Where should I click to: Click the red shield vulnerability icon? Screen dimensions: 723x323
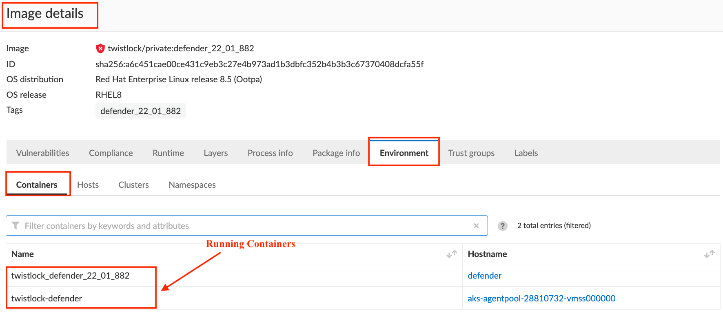[x=100, y=48]
